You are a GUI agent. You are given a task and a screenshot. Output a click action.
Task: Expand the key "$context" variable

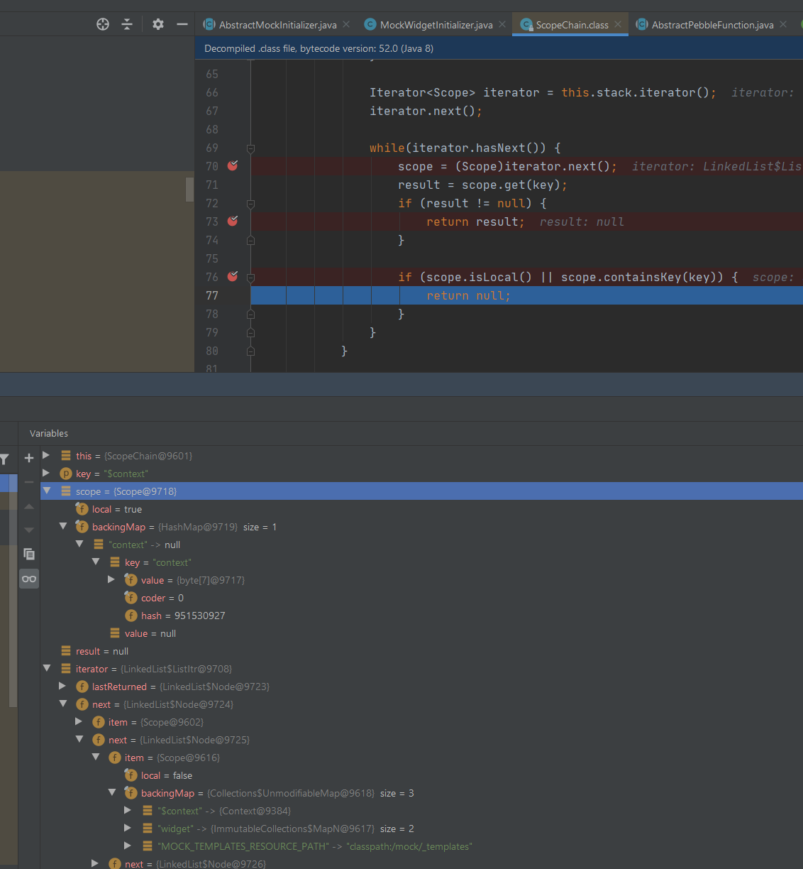(x=46, y=473)
